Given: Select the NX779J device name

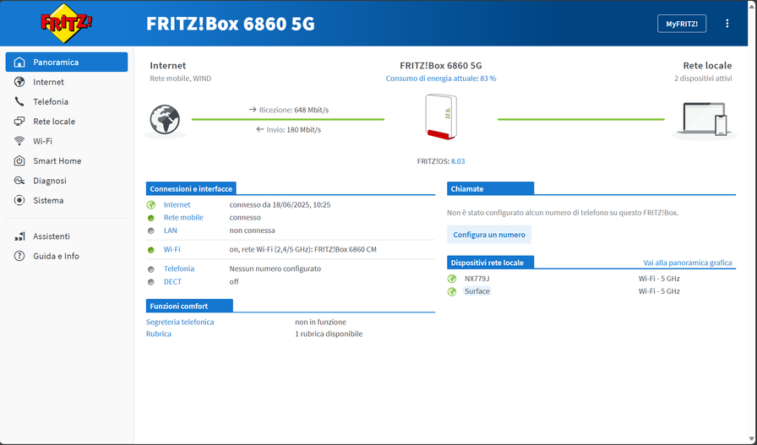Looking at the screenshot, I should pyautogui.click(x=477, y=279).
